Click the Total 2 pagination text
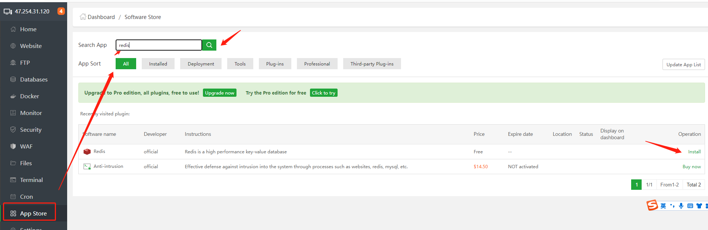Image resolution: width=708 pixels, height=230 pixels. (694, 185)
